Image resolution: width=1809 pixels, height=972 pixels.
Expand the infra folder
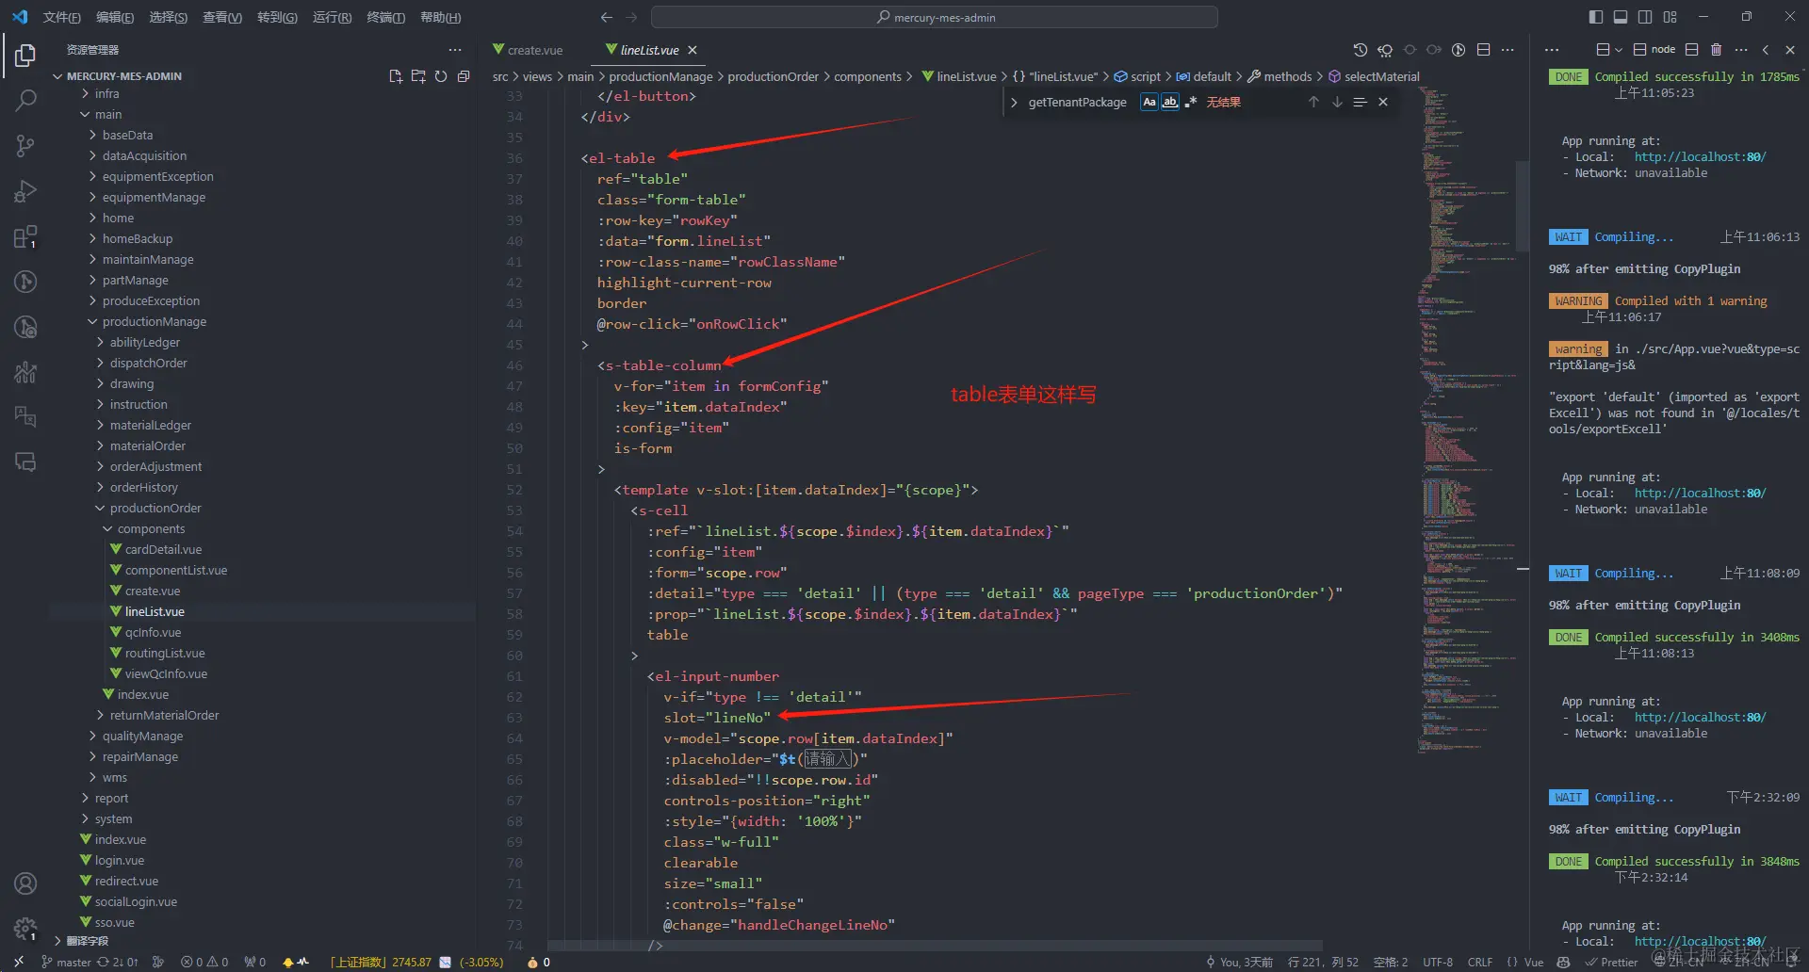tap(106, 94)
